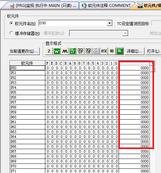Select the green 16 bit format icon
This screenshot has height=173, width=161.
pos(73,51)
